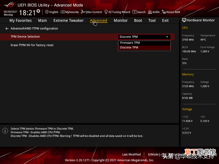Switch to My Favorites tab
This screenshot has height=164, width=219.
[21, 20]
